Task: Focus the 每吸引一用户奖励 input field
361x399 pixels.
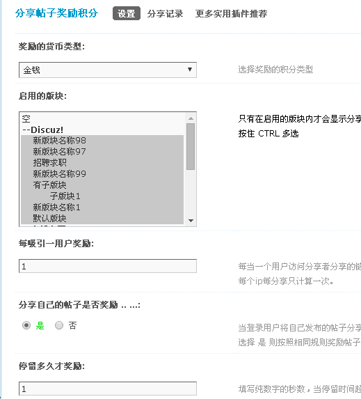Action: coord(108,266)
